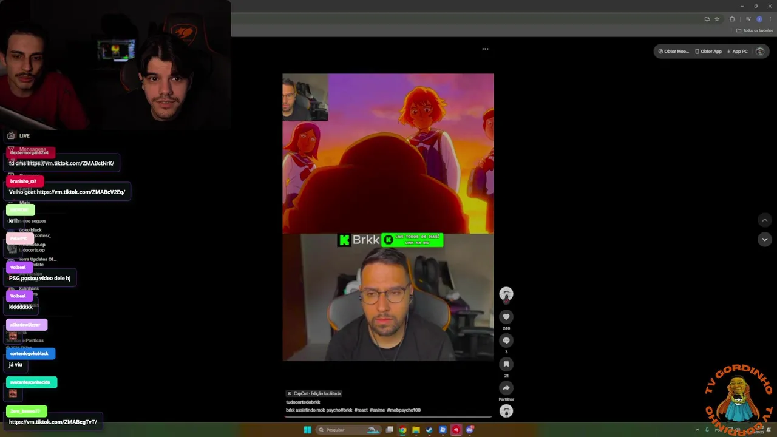Open Chrome media control icon
This screenshot has width=777, height=437.
pyautogui.click(x=748, y=19)
